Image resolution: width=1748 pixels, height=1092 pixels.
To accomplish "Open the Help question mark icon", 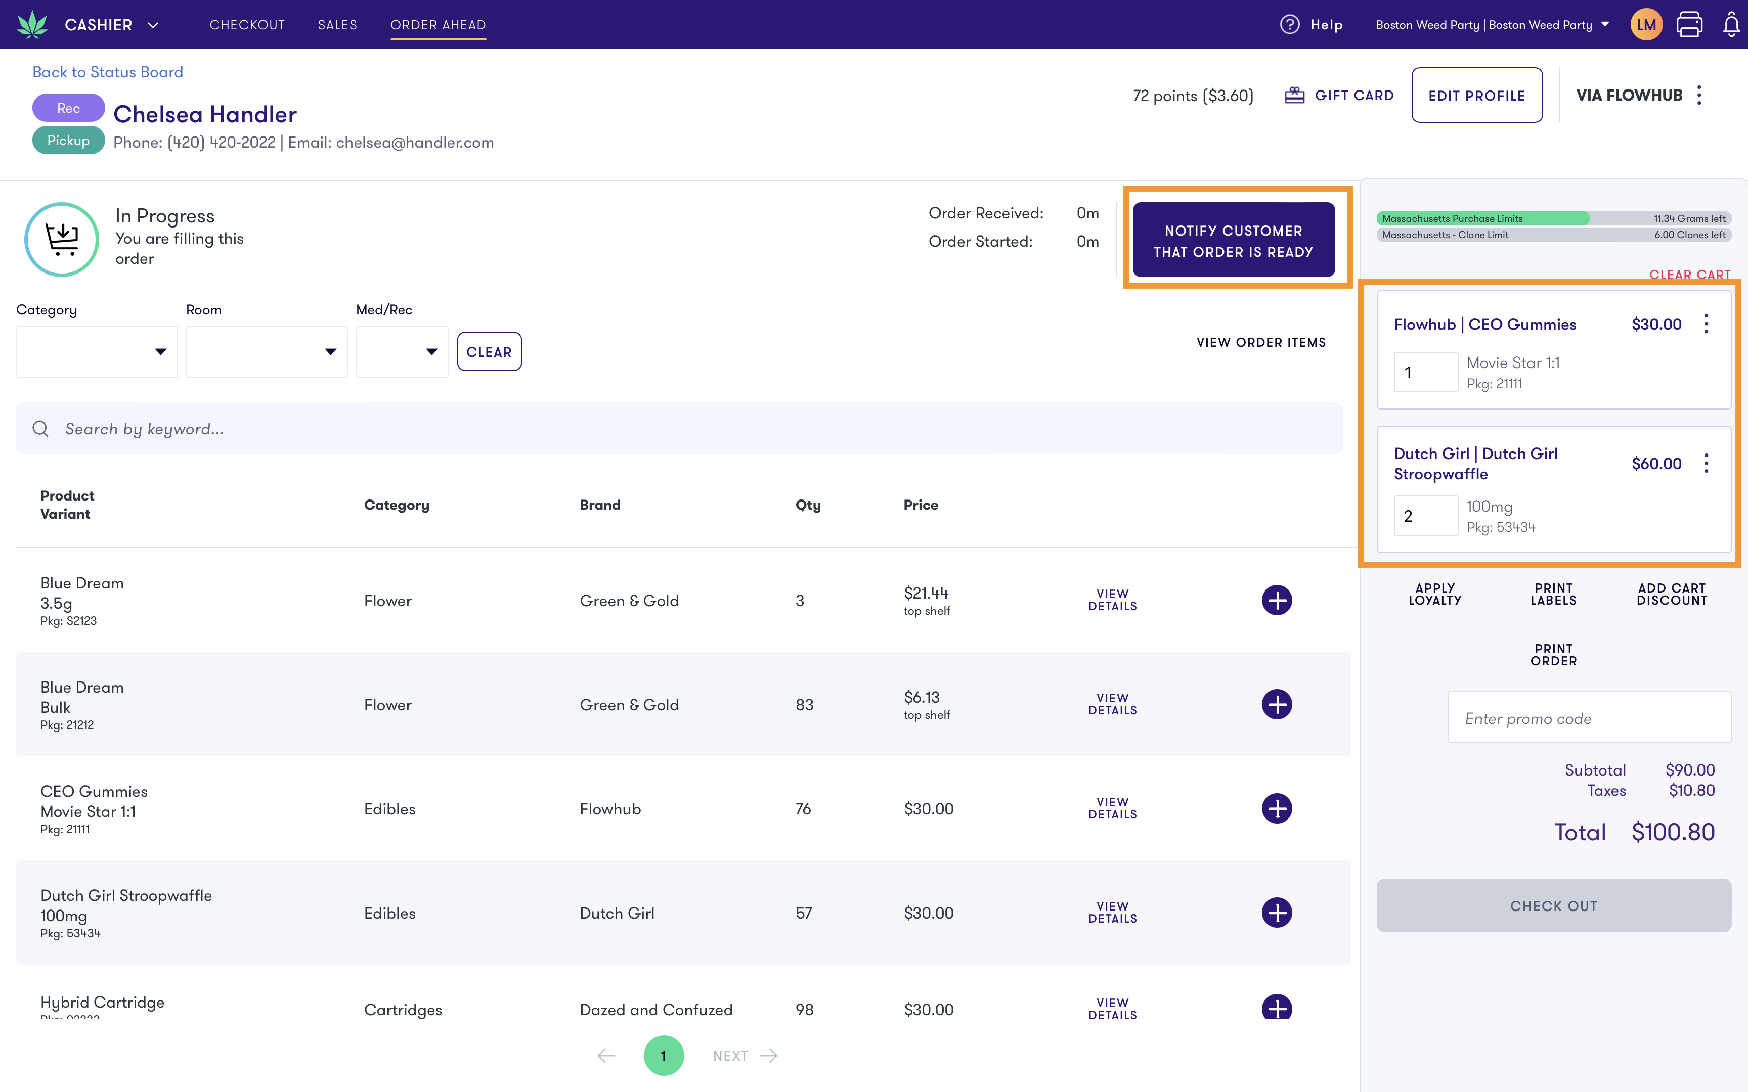I will point(1289,25).
